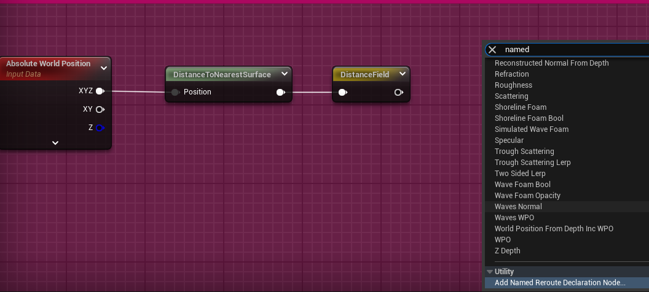Toggle the DistanceToNearestSurface node chevron
The image size is (649, 292).
click(x=285, y=74)
